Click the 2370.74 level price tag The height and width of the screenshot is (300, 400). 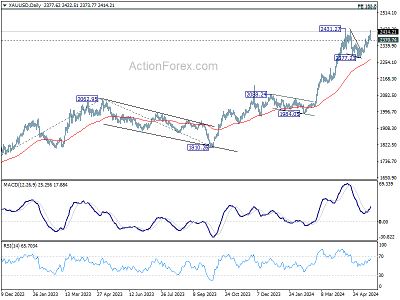[388, 40]
